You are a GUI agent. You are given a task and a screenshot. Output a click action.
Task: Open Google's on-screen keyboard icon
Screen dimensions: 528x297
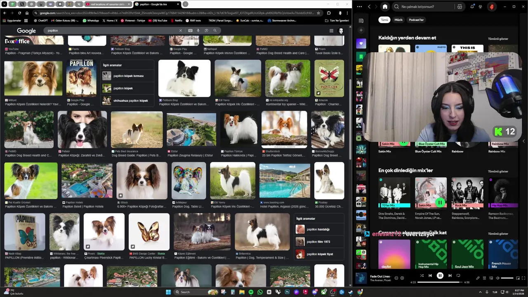coord(190,31)
